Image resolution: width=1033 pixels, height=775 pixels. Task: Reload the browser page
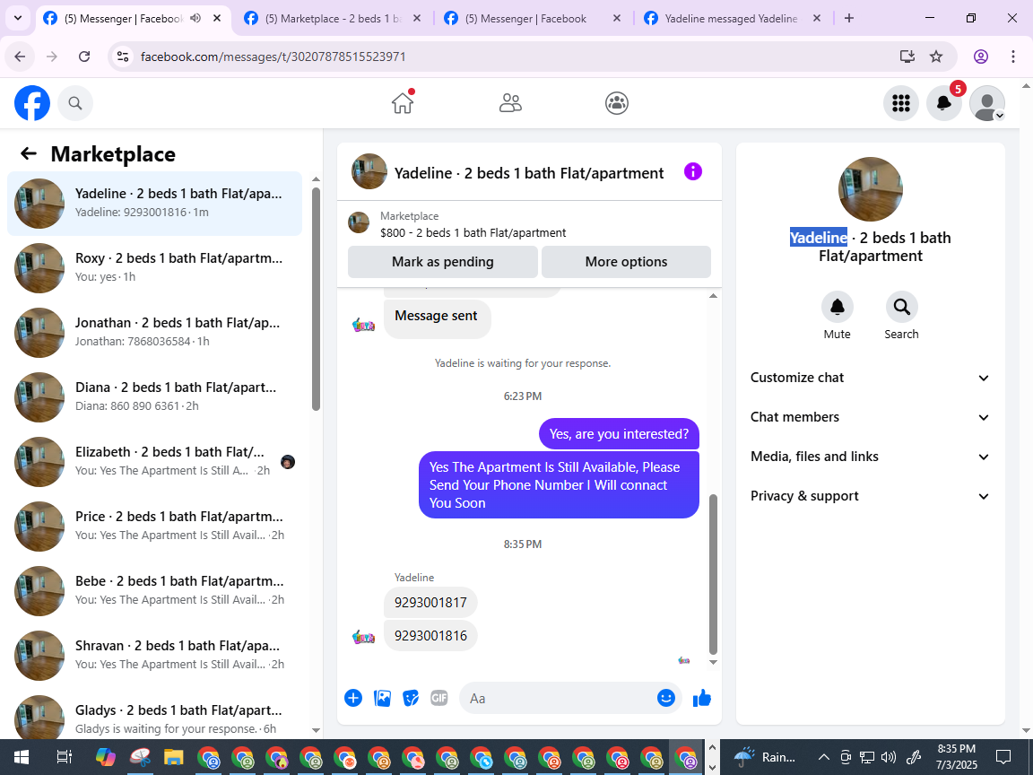[x=84, y=57]
